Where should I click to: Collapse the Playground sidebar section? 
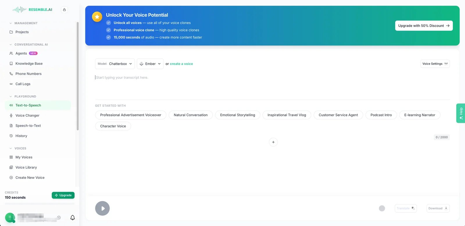click(x=11, y=97)
